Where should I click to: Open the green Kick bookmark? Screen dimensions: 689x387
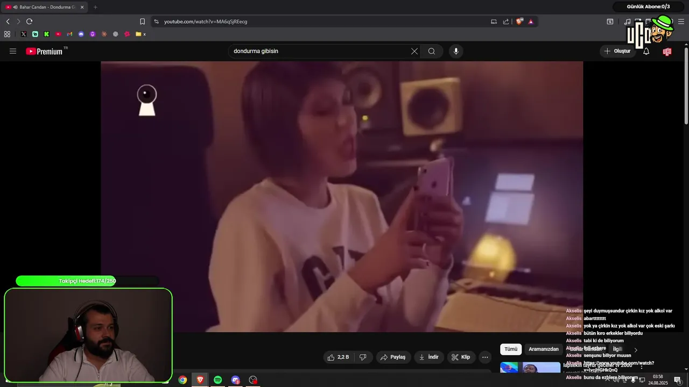click(x=46, y=34)
